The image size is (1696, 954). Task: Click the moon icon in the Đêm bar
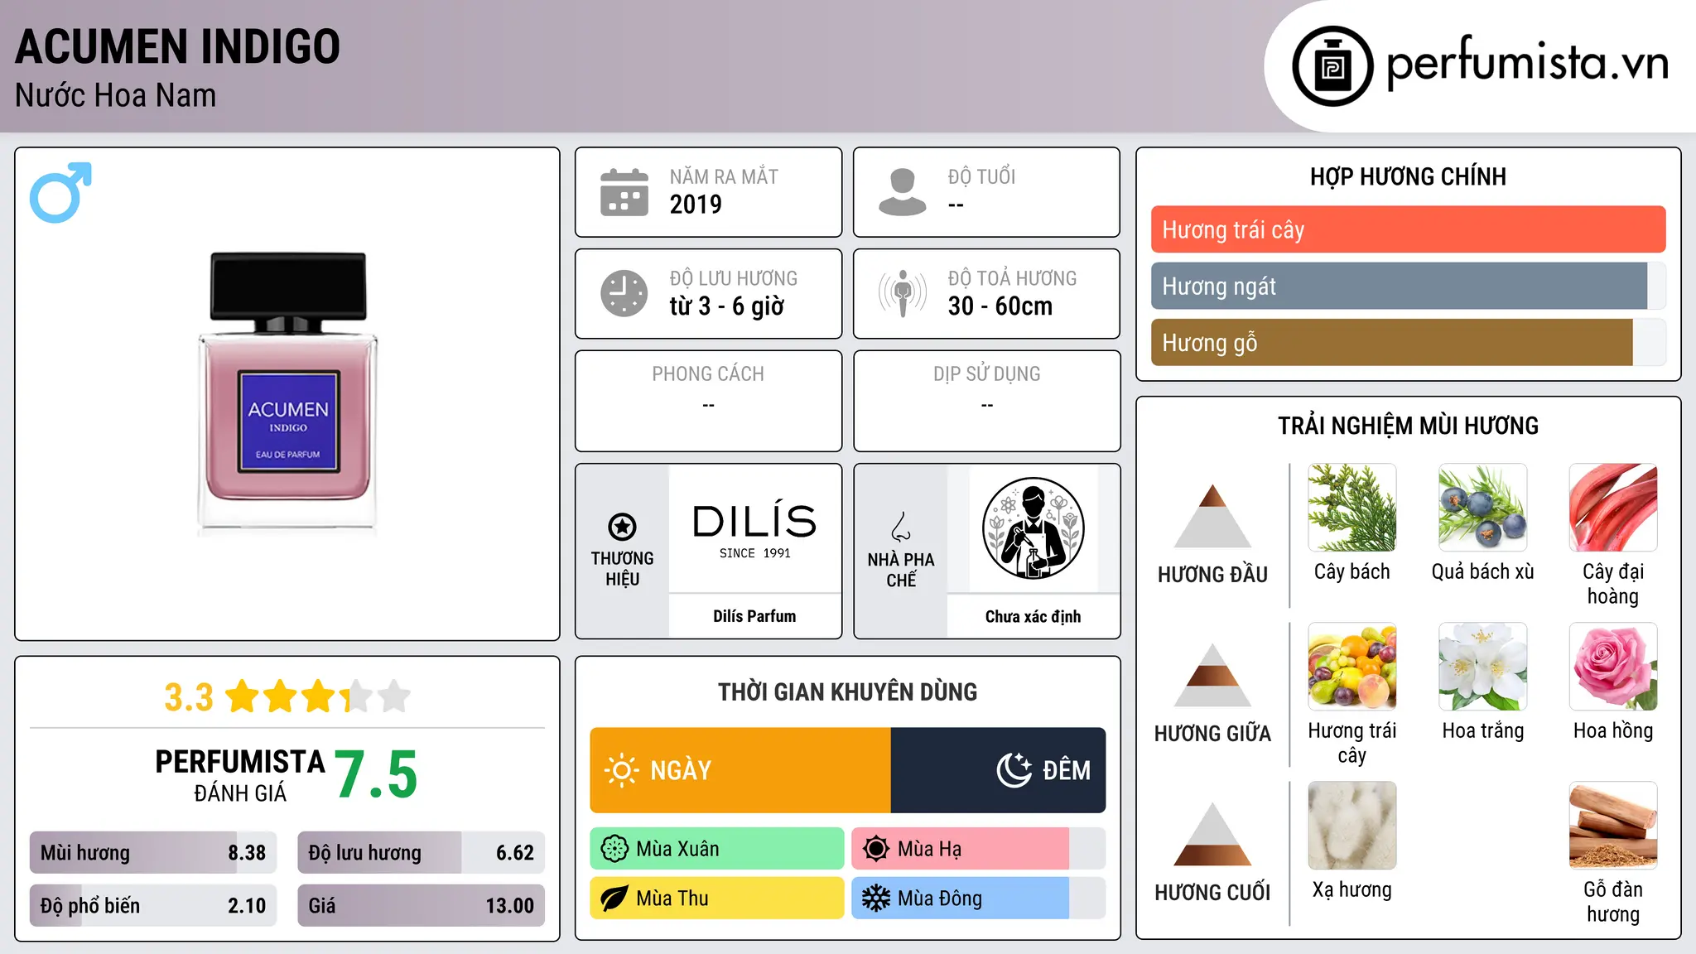click(1014, 770)
